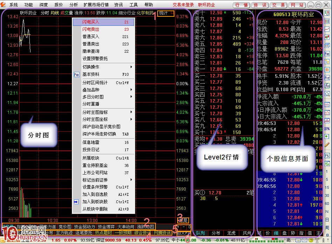Click the orange 自 icon in sidebar

pos(327,70)
